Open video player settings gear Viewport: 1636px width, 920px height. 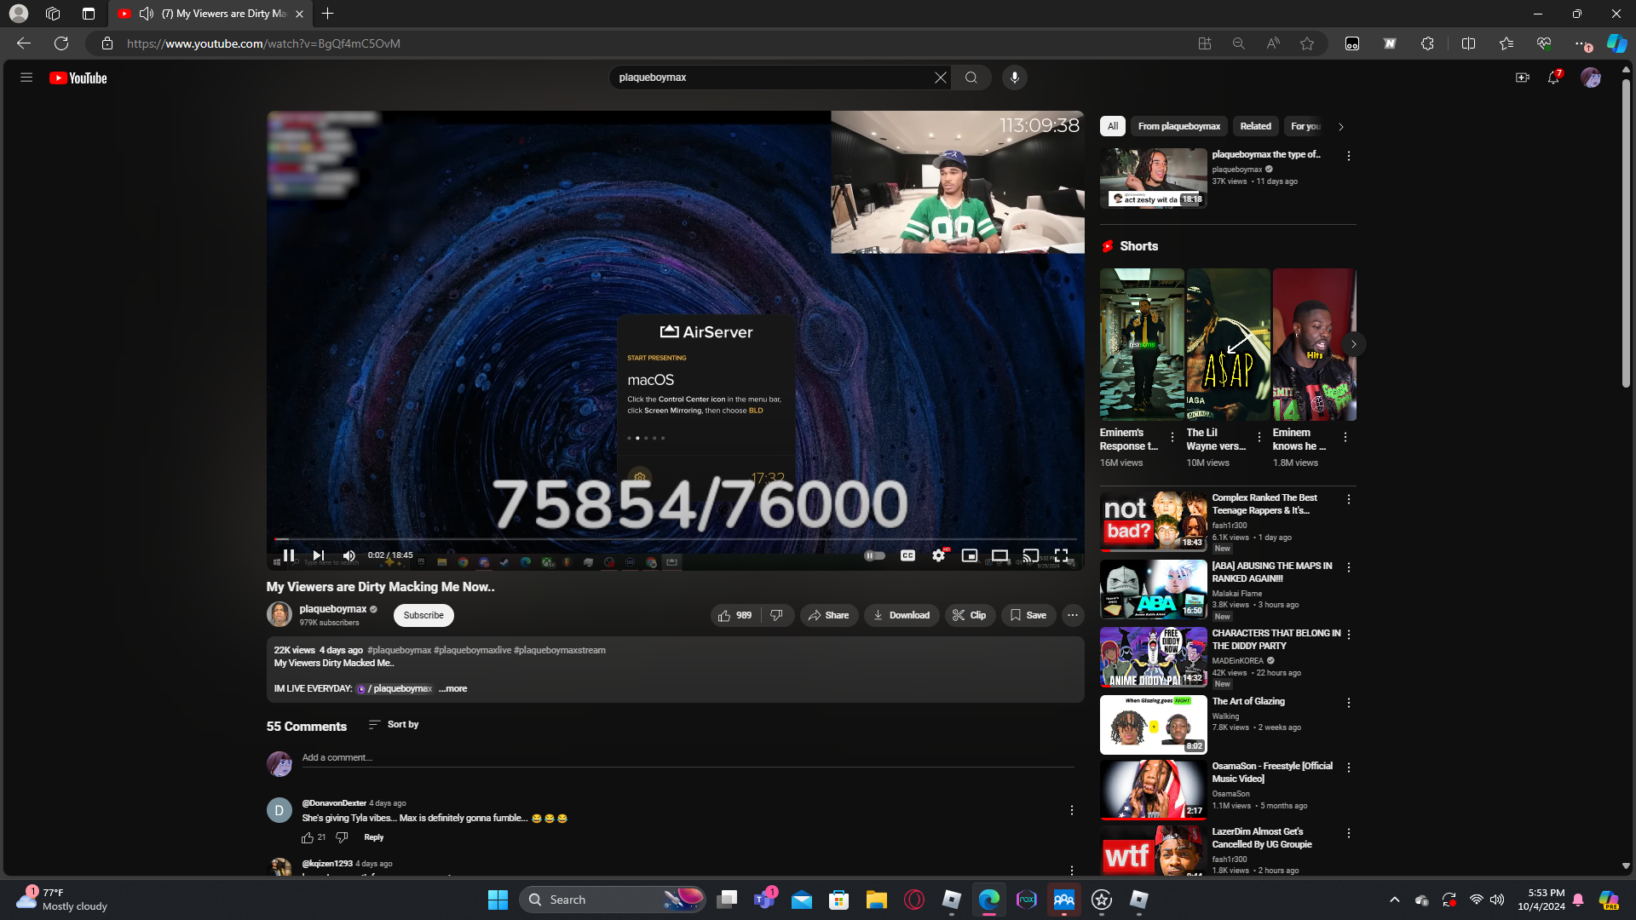(x=938, y=555)
